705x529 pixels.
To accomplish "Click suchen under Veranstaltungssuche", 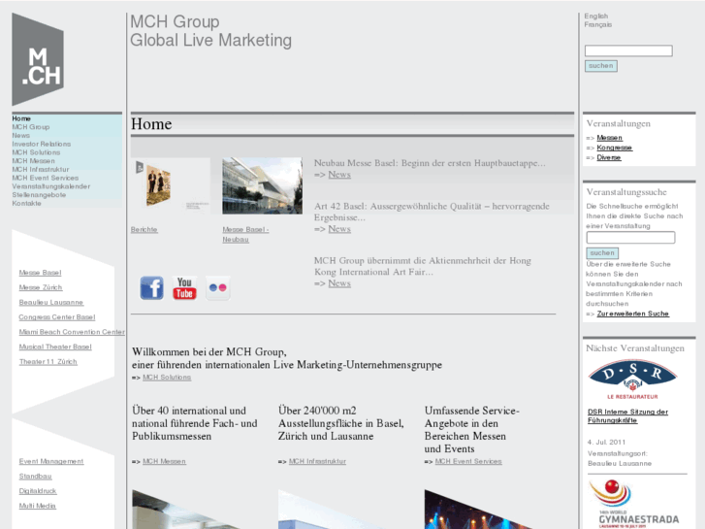I will pos(602,253).
